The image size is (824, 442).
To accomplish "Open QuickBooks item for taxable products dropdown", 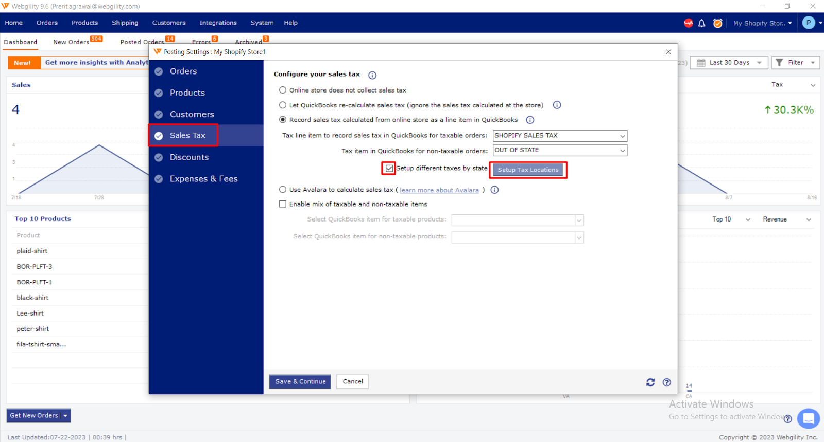I will click(x=518, y=220).
